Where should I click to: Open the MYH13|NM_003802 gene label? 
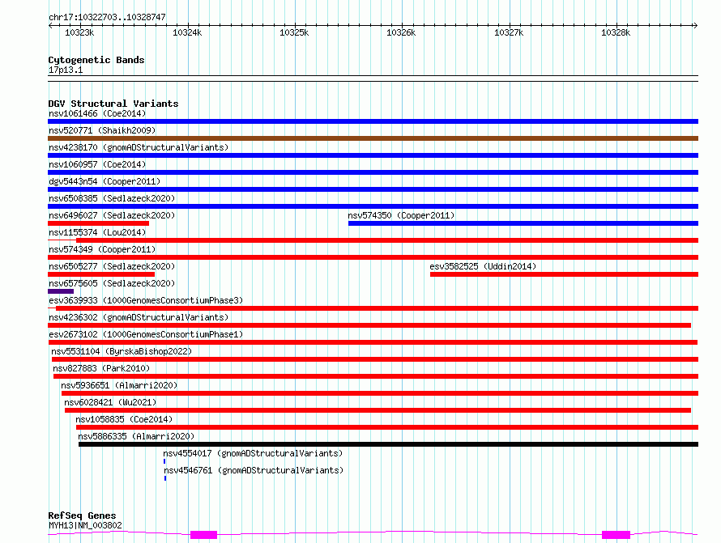tap(85, 525)
